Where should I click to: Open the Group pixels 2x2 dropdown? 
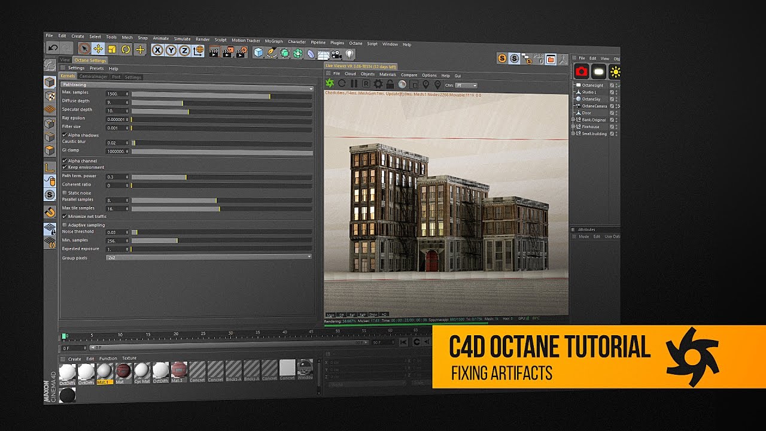(x=209, y=257)
